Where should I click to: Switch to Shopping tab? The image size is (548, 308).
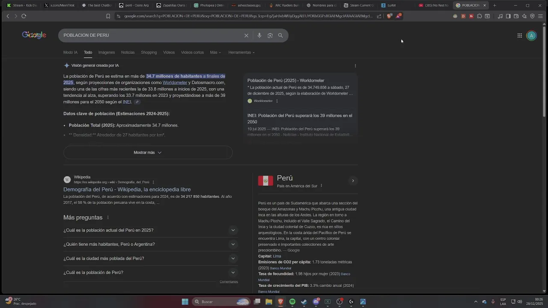[149, 53]
